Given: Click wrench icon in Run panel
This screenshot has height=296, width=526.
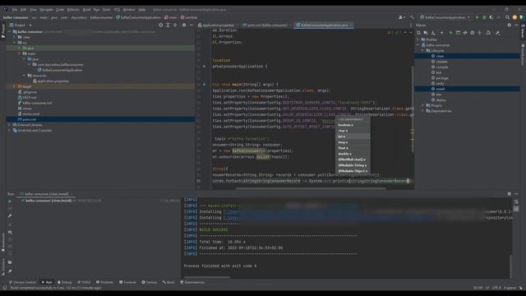Looking at the screenshot, I should [10, 215].
